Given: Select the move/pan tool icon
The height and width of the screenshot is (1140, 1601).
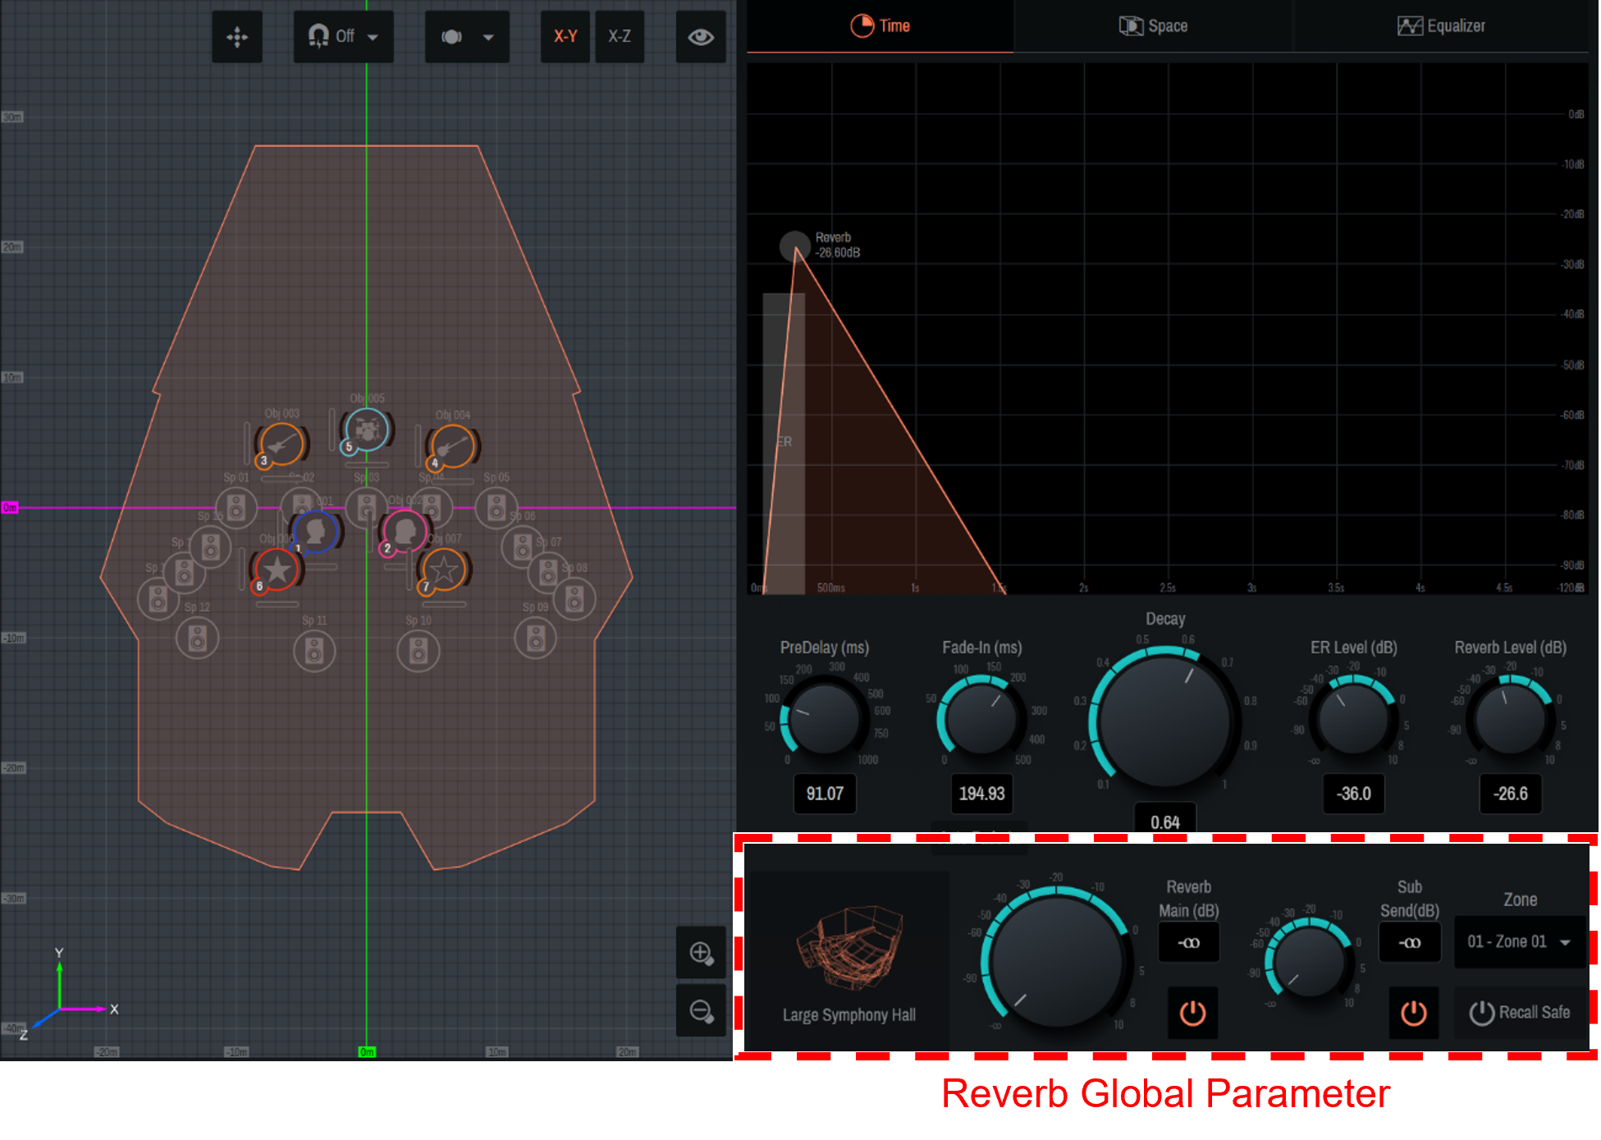Looking at the screenshot, I should (237, 36).
